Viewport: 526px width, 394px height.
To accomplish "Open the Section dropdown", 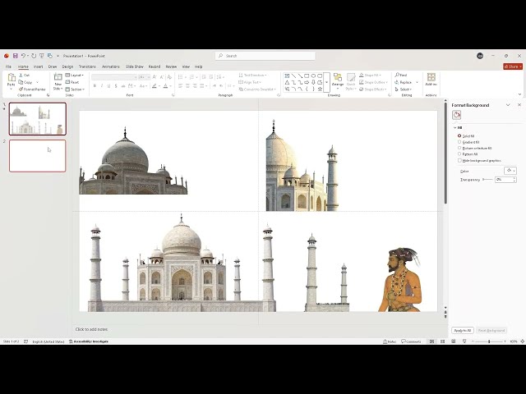I will click(75, 89).
